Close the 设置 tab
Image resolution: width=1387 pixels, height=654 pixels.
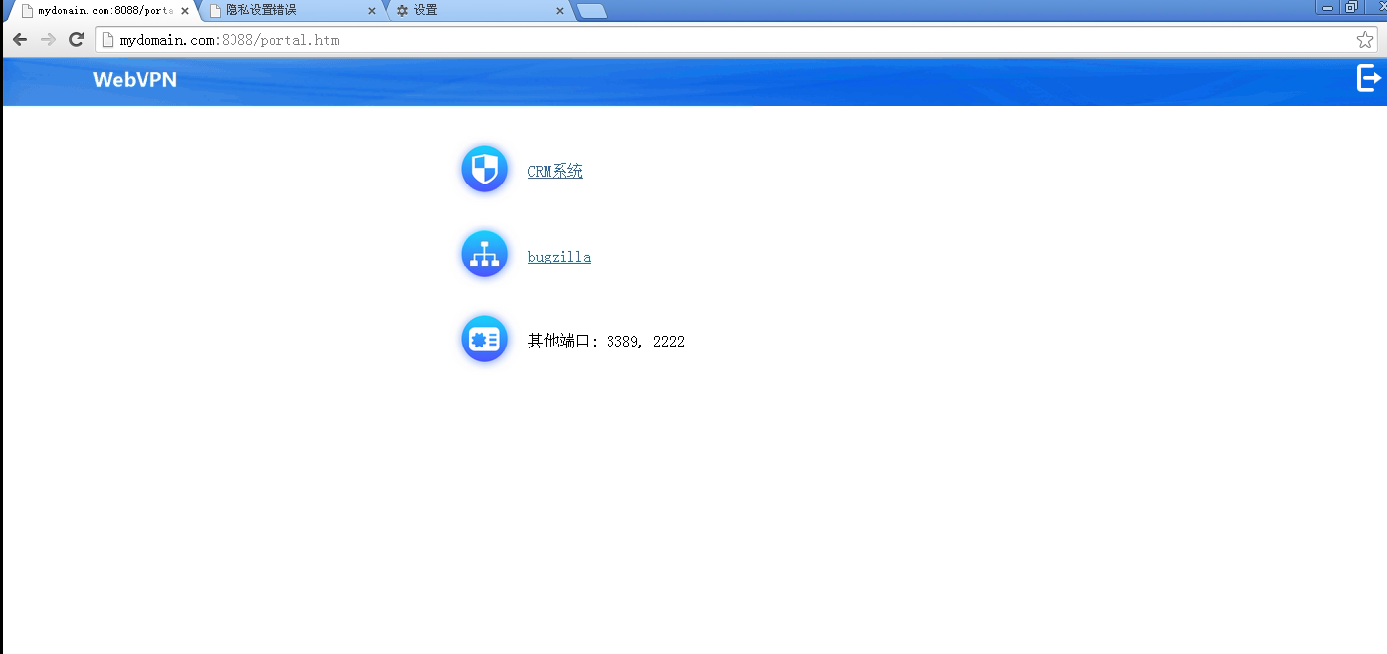click(560, 11)
